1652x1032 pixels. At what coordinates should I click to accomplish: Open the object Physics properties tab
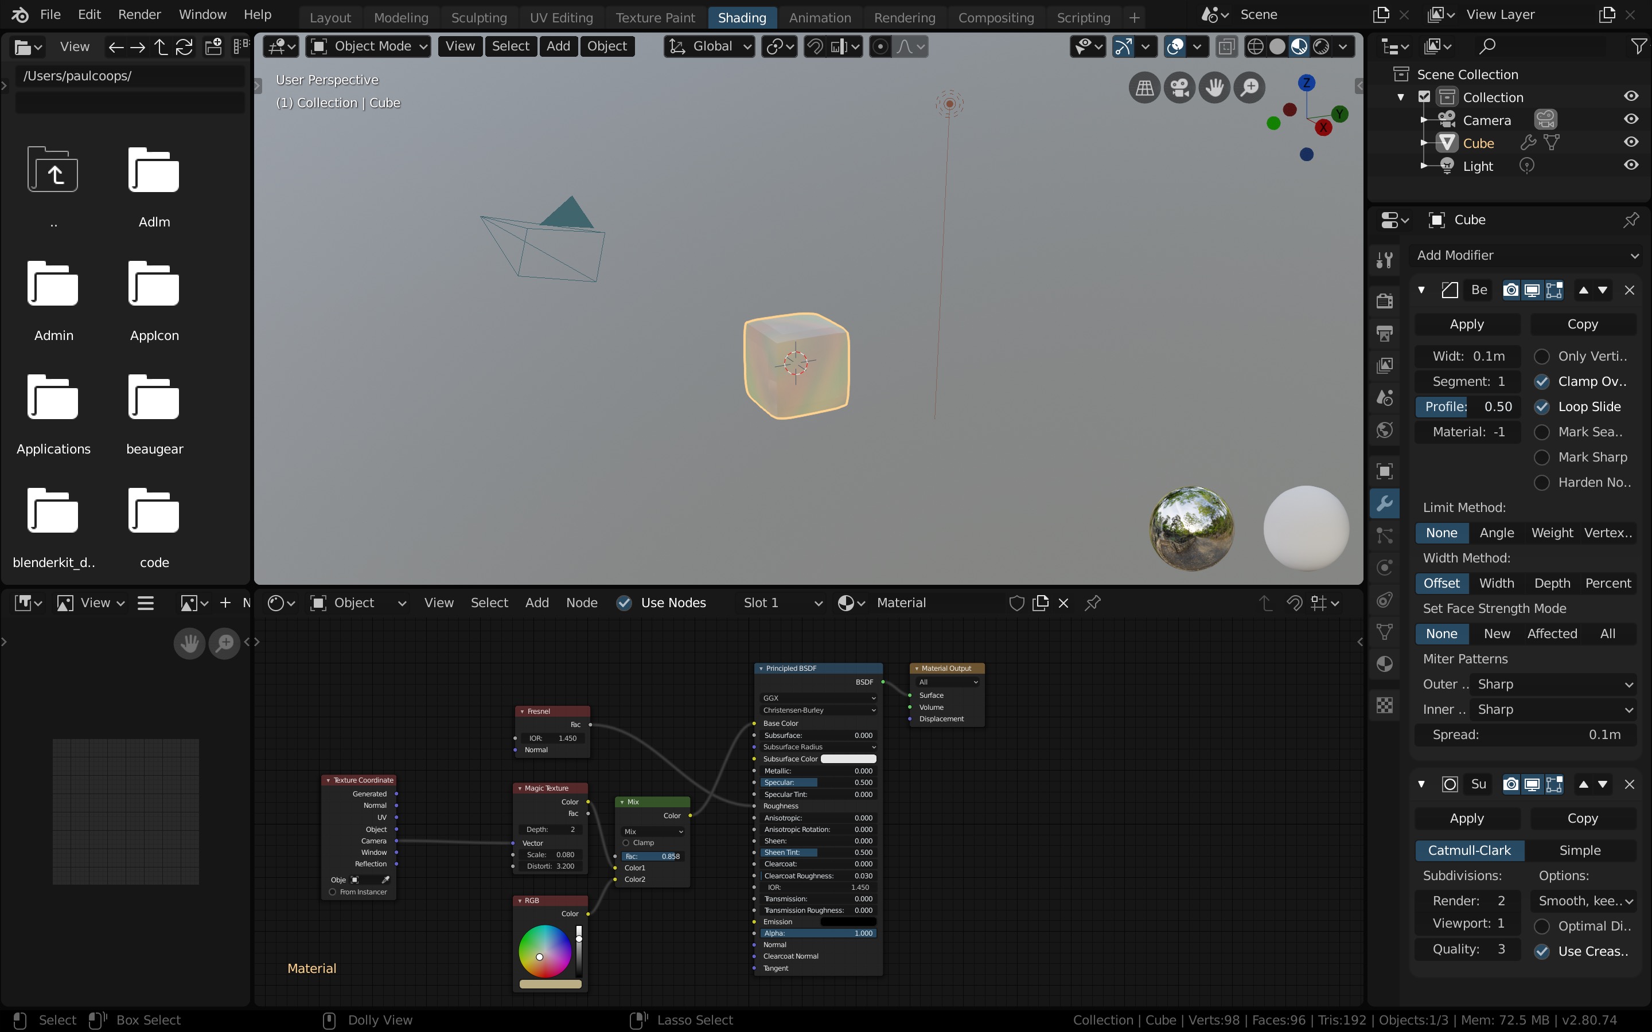tap(1384, 567)
